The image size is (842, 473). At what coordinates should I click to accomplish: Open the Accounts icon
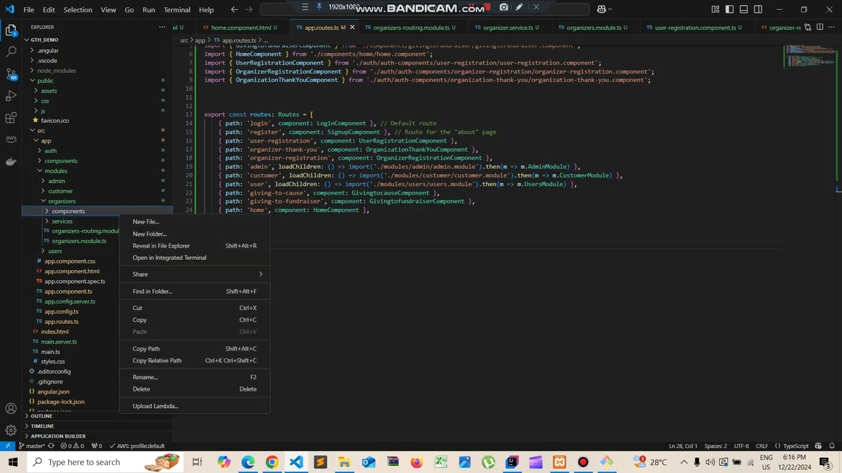coord(11,409)
